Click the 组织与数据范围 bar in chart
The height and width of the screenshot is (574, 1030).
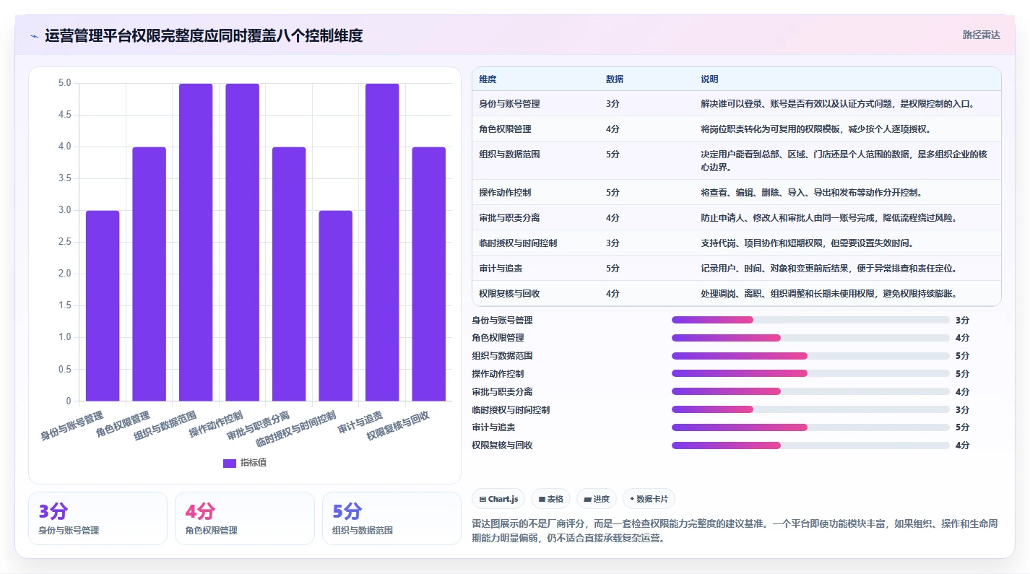point(196,242)
